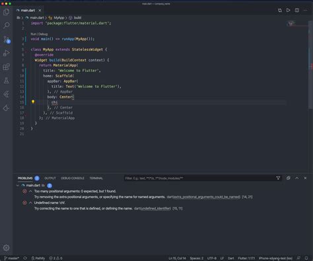Close the bottom panel

coord(305,178)
